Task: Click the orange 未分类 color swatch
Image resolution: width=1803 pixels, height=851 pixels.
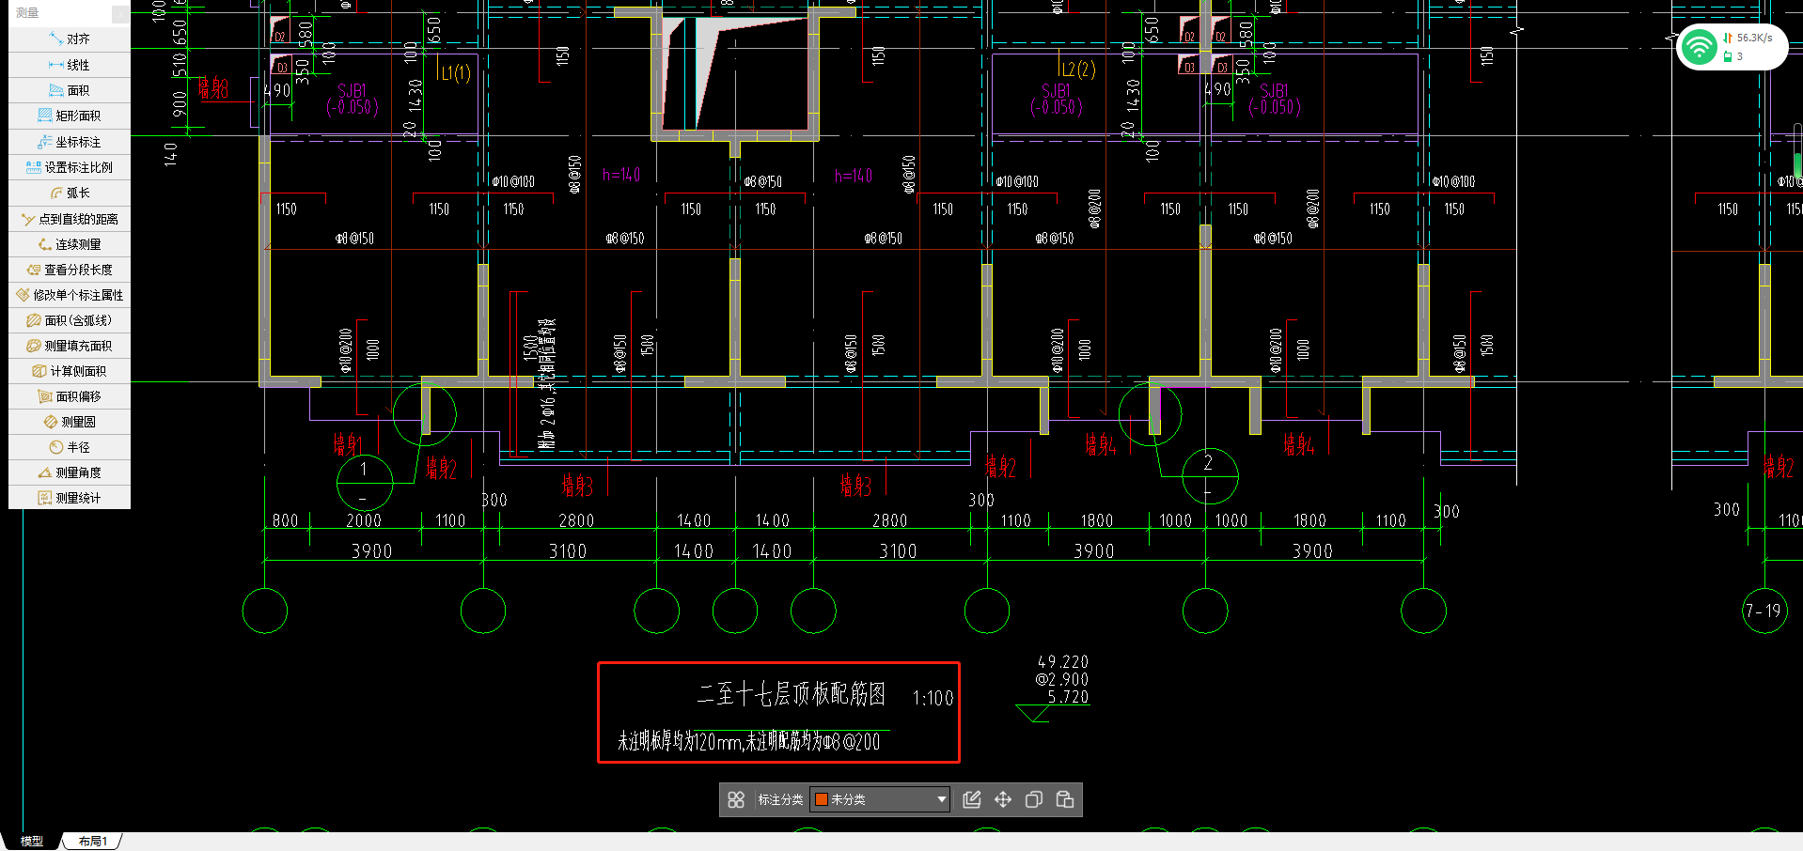Action: point(821,799)
